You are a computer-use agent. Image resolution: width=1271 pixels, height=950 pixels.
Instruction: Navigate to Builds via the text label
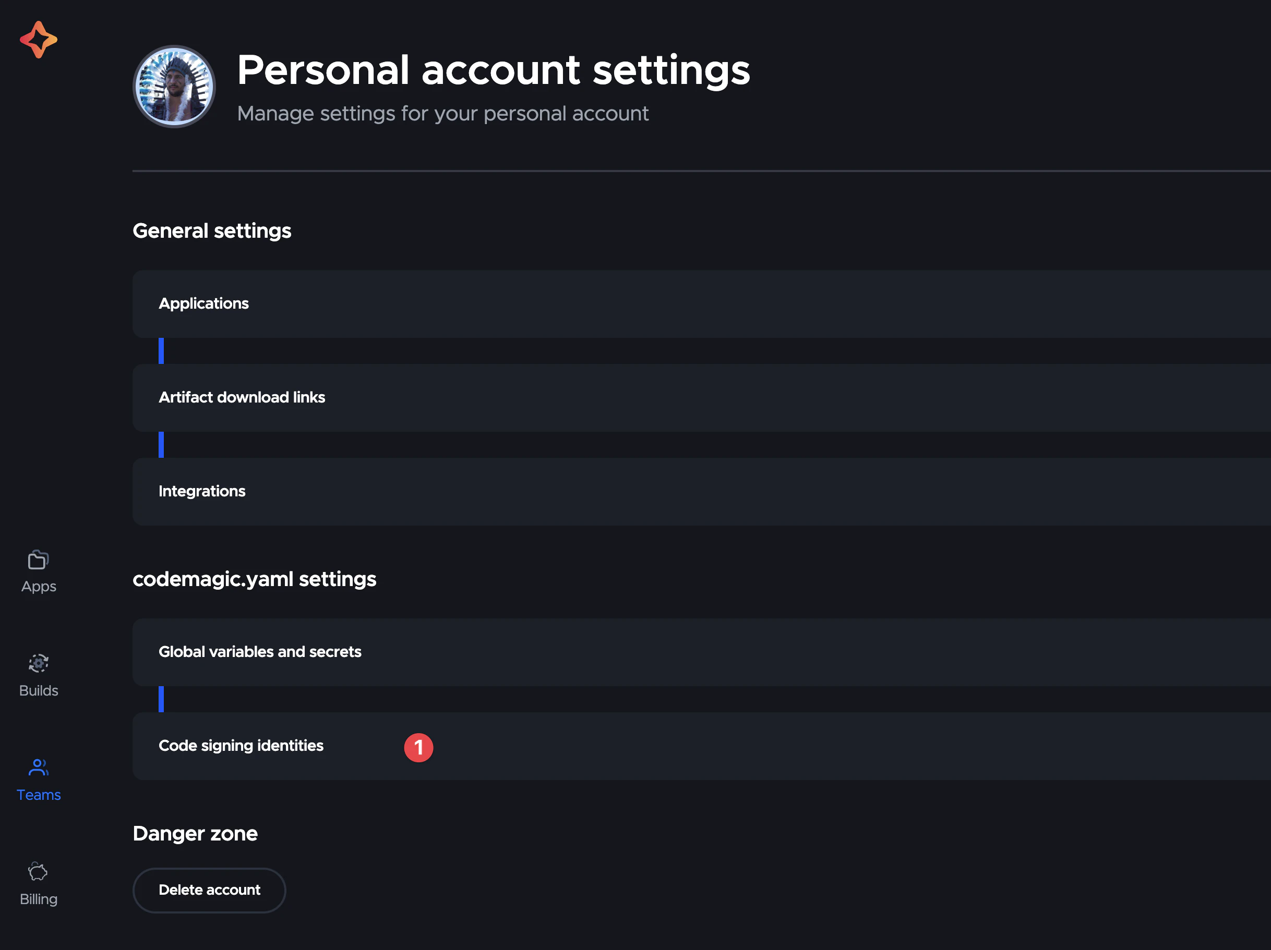click(x=39, y=690)
